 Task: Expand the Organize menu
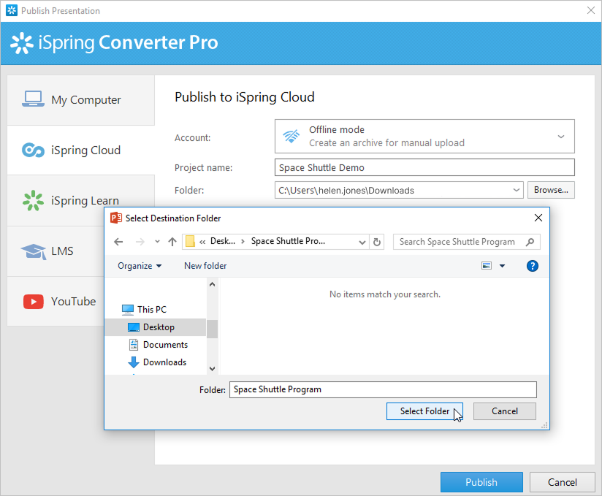(140, 266)
